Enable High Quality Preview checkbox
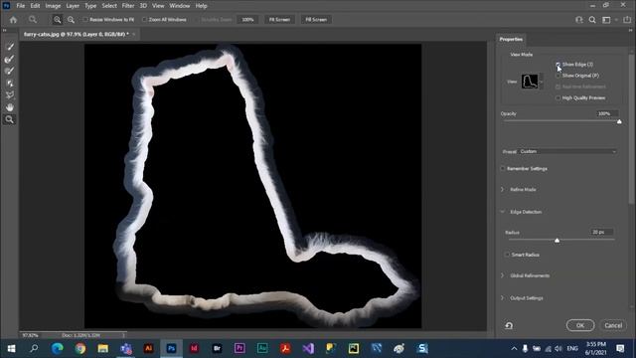Screen dimensions: 636x358 pyautogui.click(x=558, y=97)
